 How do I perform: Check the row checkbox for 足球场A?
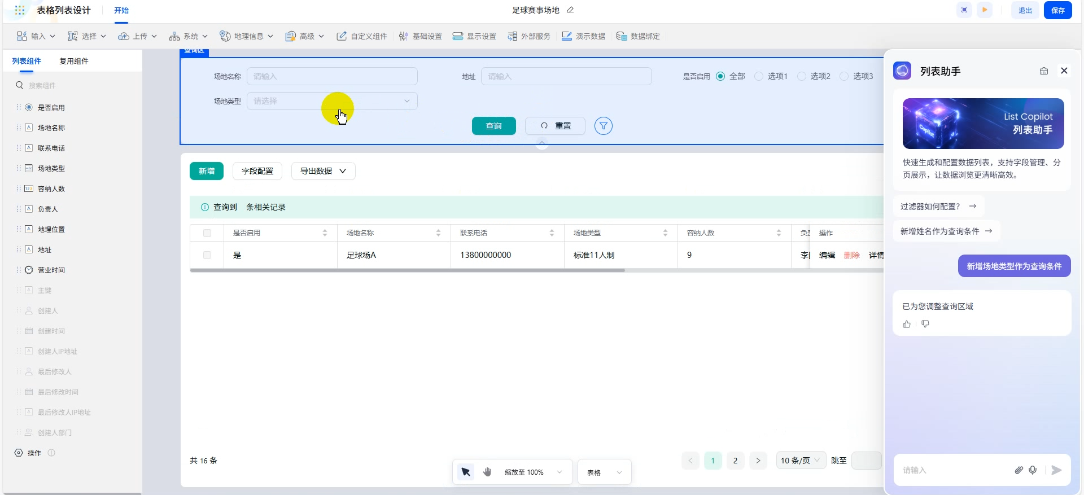coord(207,255)
